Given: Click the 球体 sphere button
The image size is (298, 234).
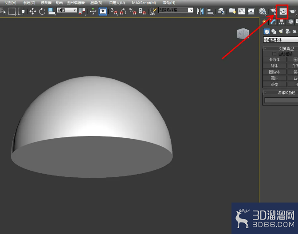Looking at the screenshot, I should tap(274, 66).
